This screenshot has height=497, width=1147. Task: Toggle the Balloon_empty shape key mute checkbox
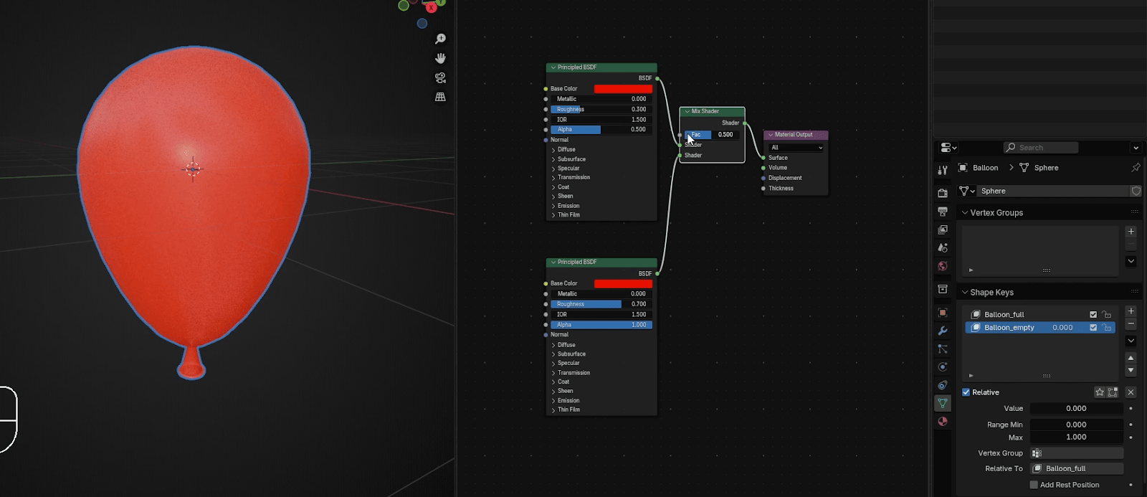pyautogui.click(x=1093, y=328)
